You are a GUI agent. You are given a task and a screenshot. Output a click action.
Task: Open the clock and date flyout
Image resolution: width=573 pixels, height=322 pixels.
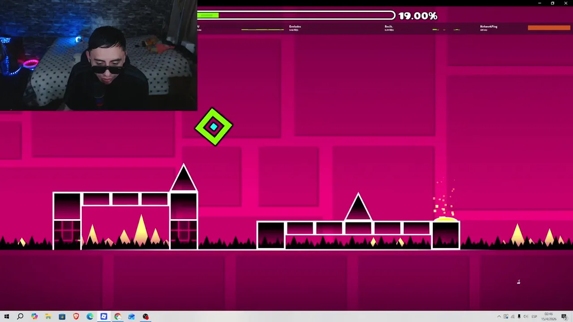tap(549, 317)
